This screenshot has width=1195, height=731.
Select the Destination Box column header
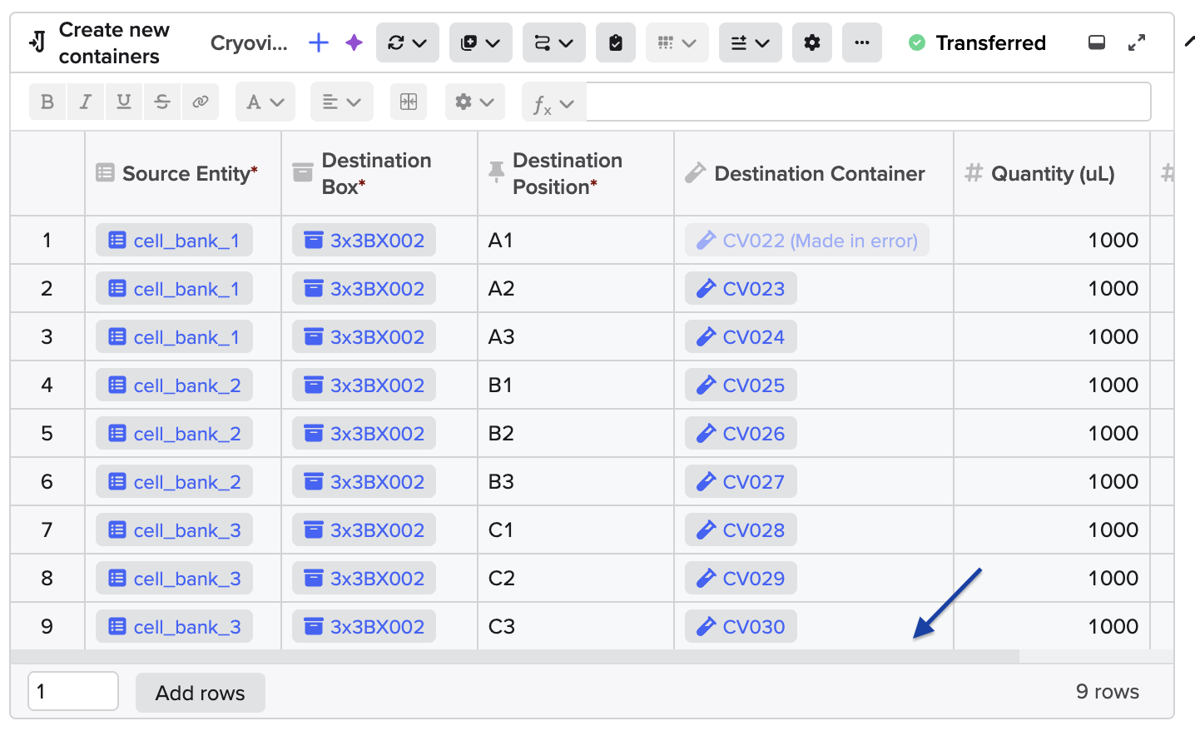point(379,173)
